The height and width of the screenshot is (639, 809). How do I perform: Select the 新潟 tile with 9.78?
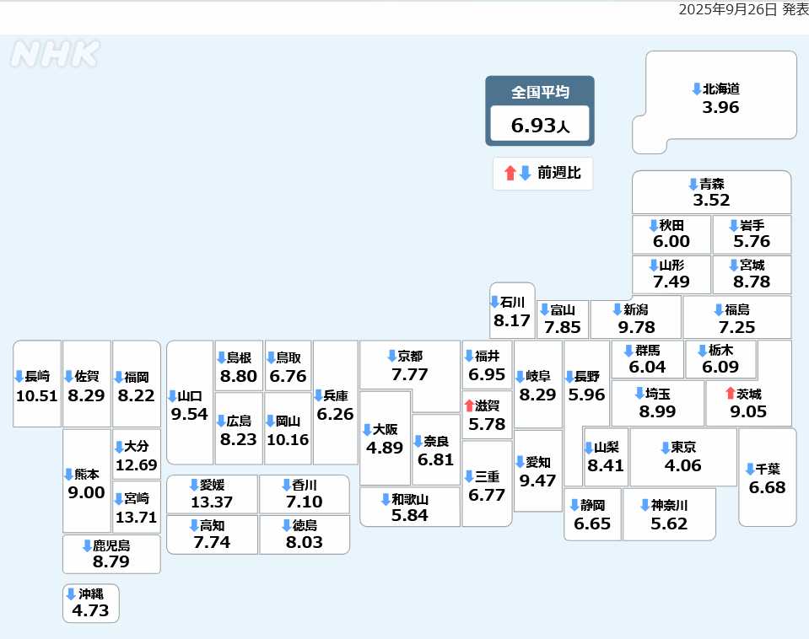636,318
